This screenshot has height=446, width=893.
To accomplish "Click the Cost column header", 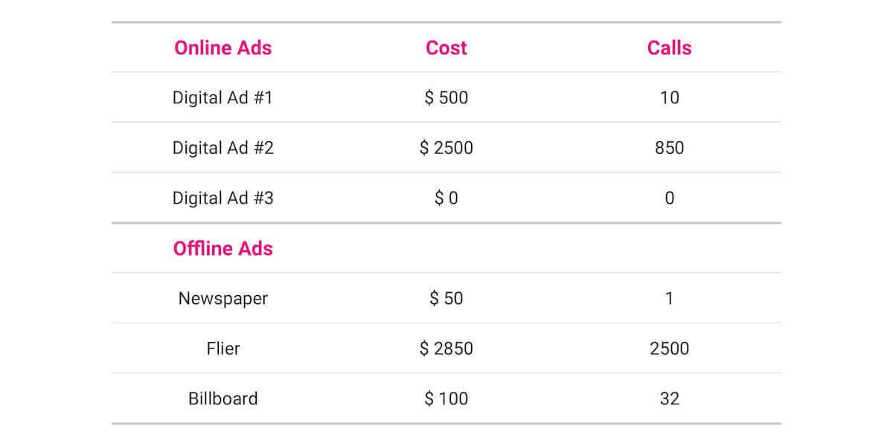I will [446, 48].
